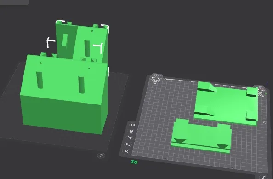Click the middle icon of plate toolbar
This screenshot has width=273, height=179.
130,138
